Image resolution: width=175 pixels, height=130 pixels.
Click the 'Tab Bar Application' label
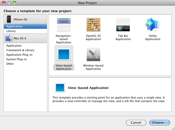click(x=123, y=37)
